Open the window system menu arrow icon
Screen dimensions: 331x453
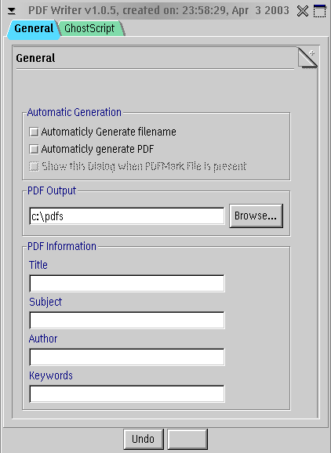(12, 11)
